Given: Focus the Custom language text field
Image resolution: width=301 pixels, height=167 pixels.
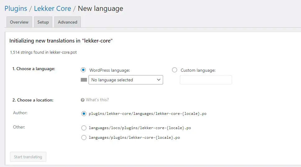Looking at the screenshot, I should (x=206, y=80).
